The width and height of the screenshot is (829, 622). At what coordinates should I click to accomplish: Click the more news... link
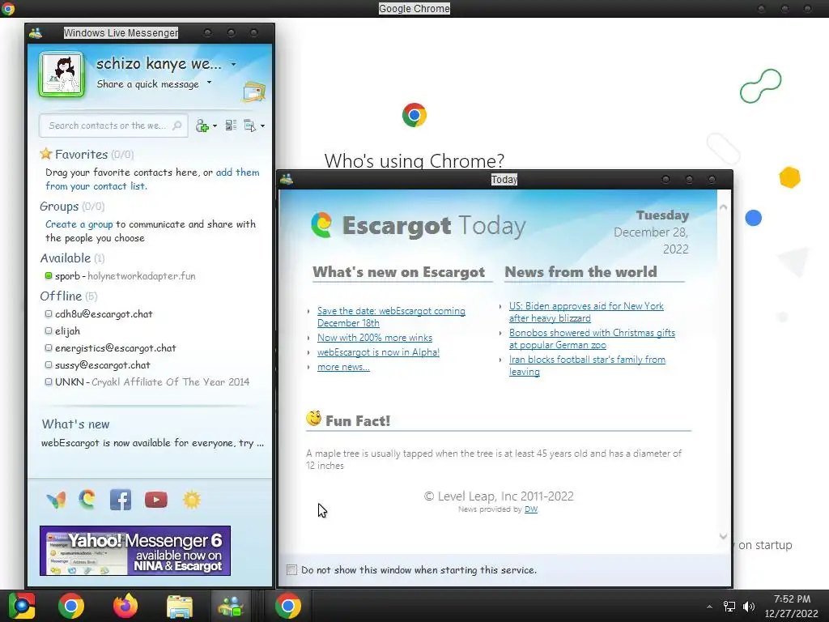(x=343, y=367)
